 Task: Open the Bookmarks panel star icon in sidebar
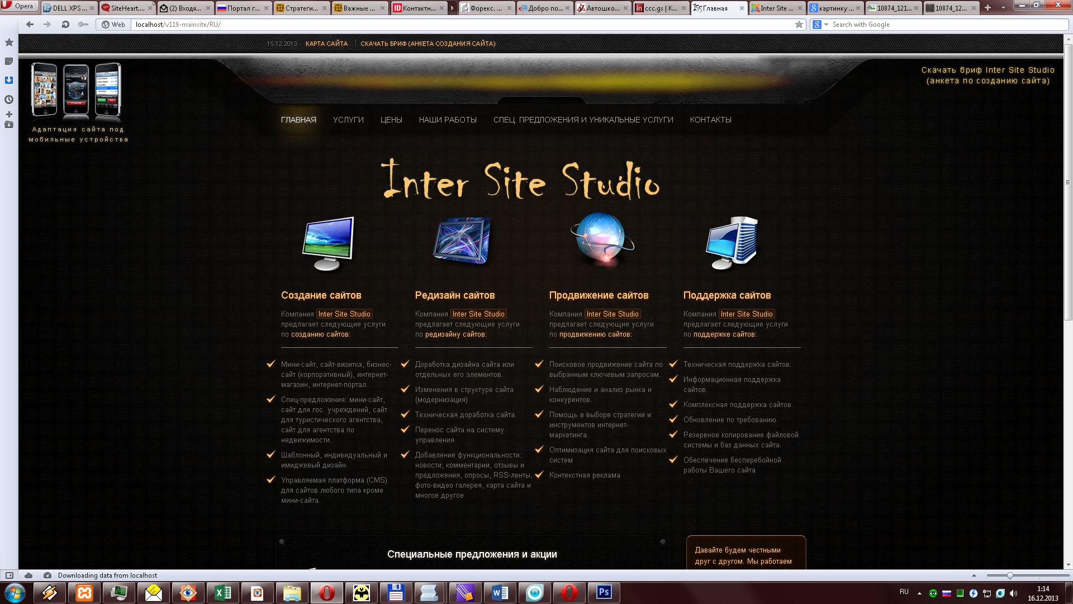[x=9, y=43]
